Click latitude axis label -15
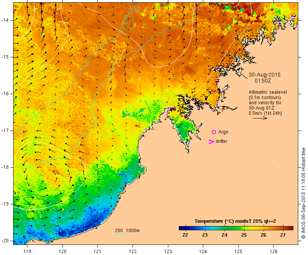This screenshot has height=255, width=308. pos(5,57)
